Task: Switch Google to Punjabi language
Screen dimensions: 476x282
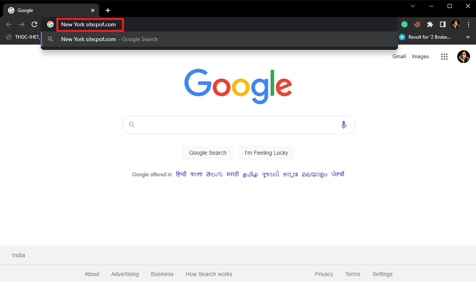Action: 338,174
